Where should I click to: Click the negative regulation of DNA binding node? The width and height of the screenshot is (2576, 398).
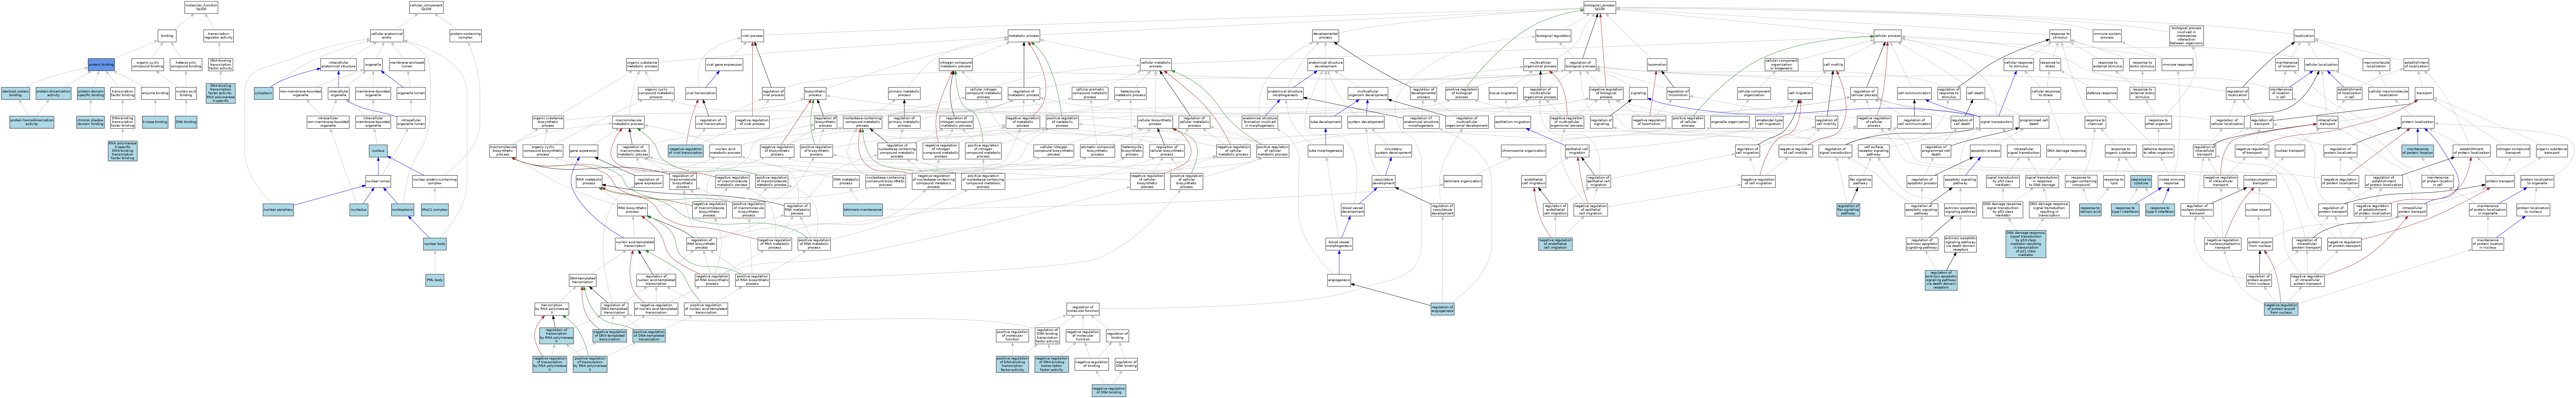1109,391
